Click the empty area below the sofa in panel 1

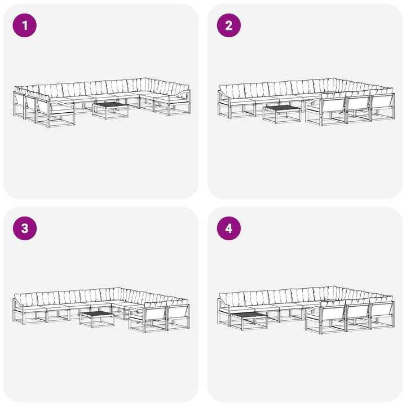pos(101,162)
